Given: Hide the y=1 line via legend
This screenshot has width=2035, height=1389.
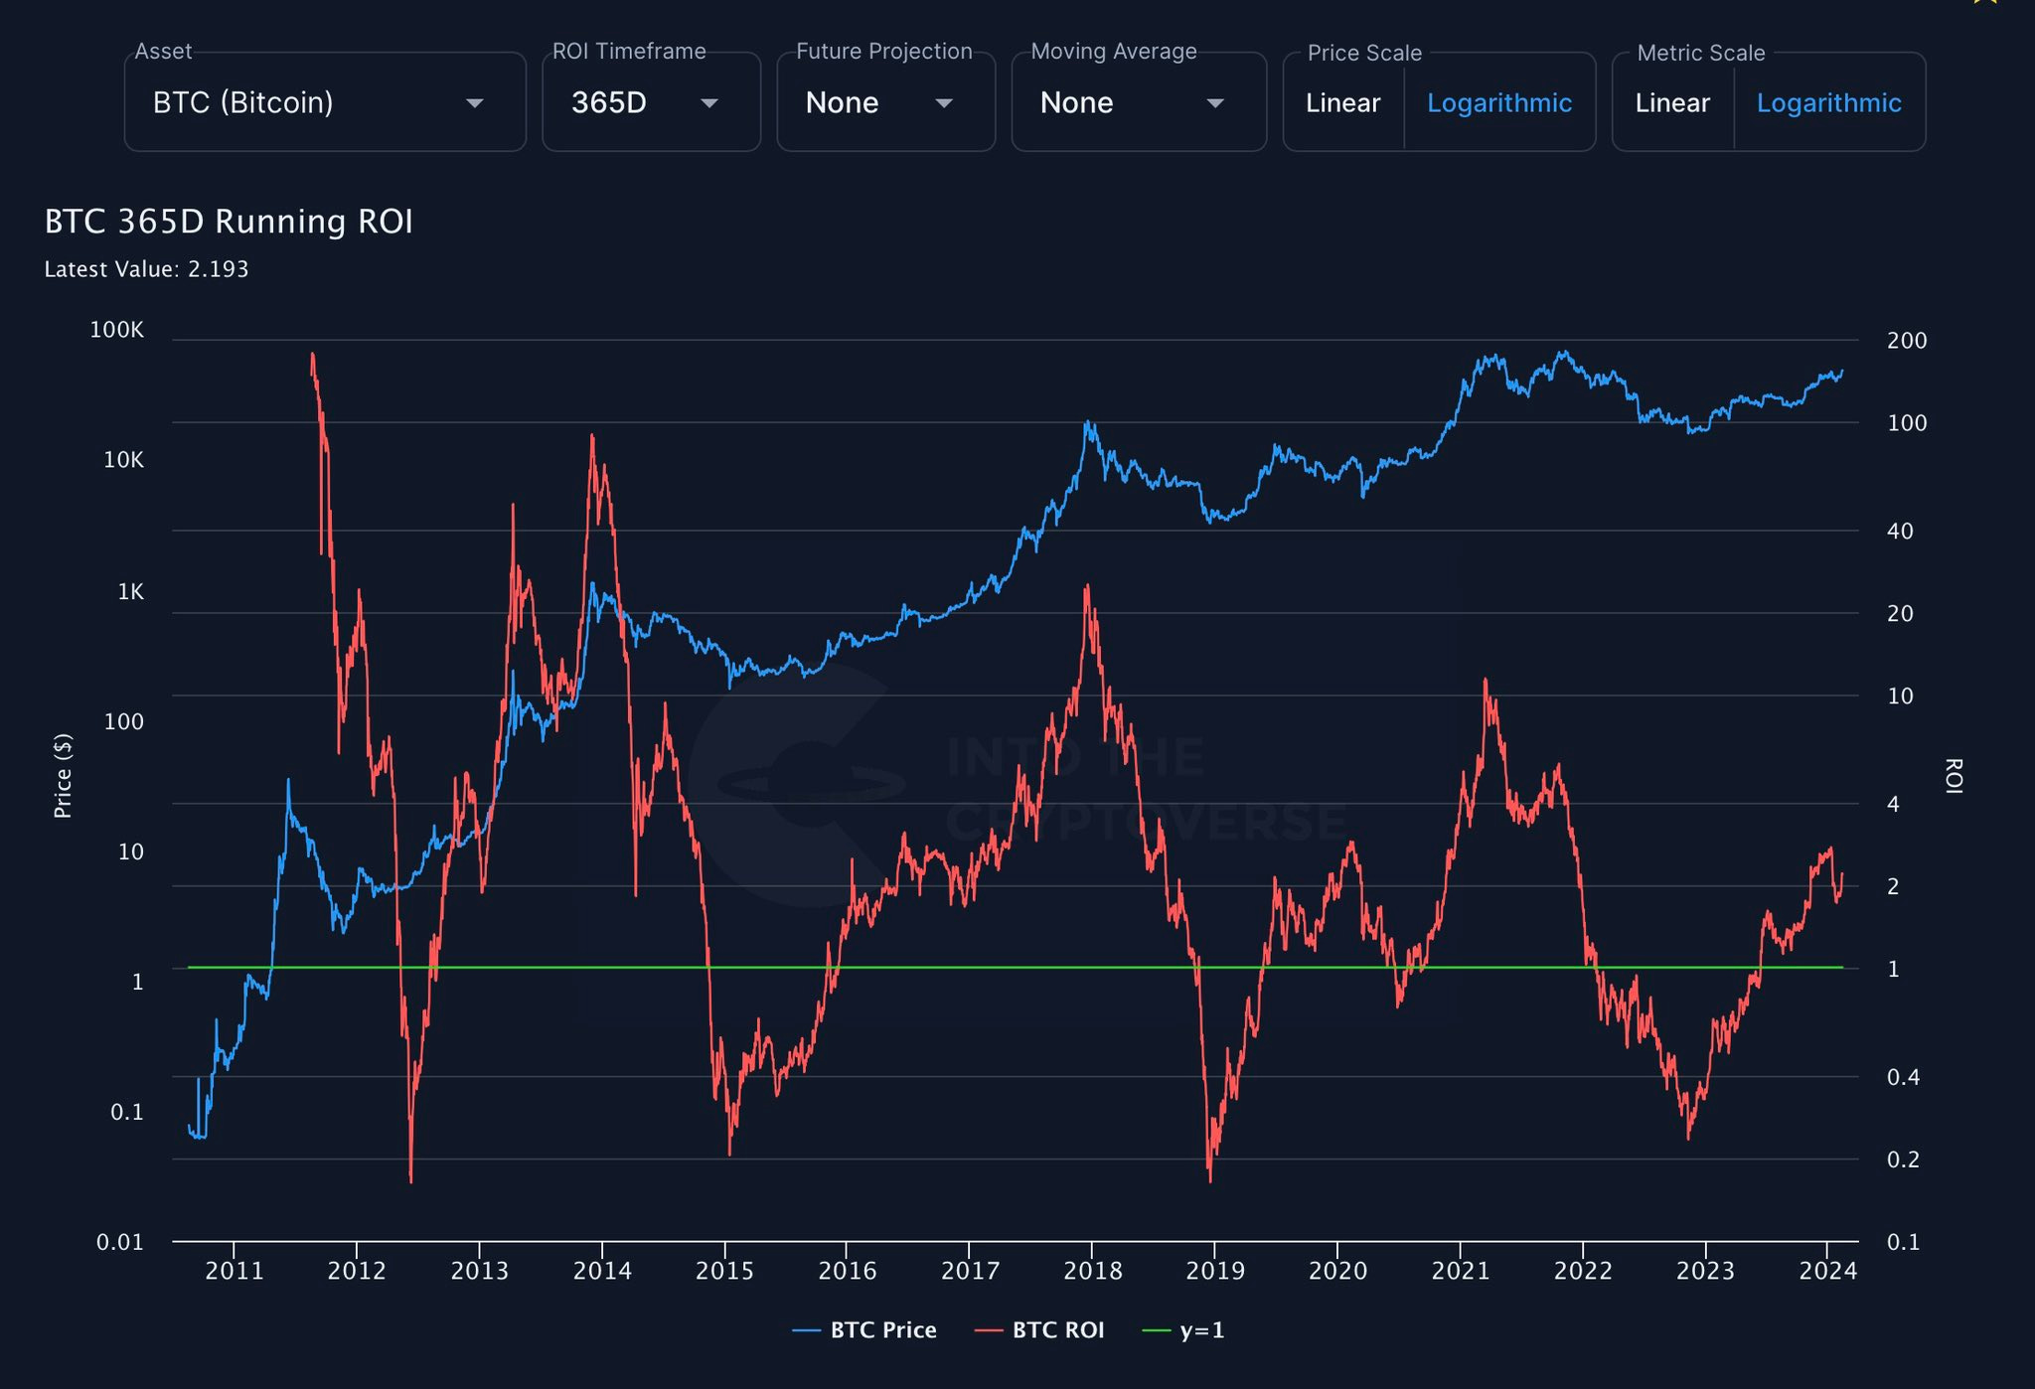Looking at the screenshot, I should click(x=1201, y=1330).
